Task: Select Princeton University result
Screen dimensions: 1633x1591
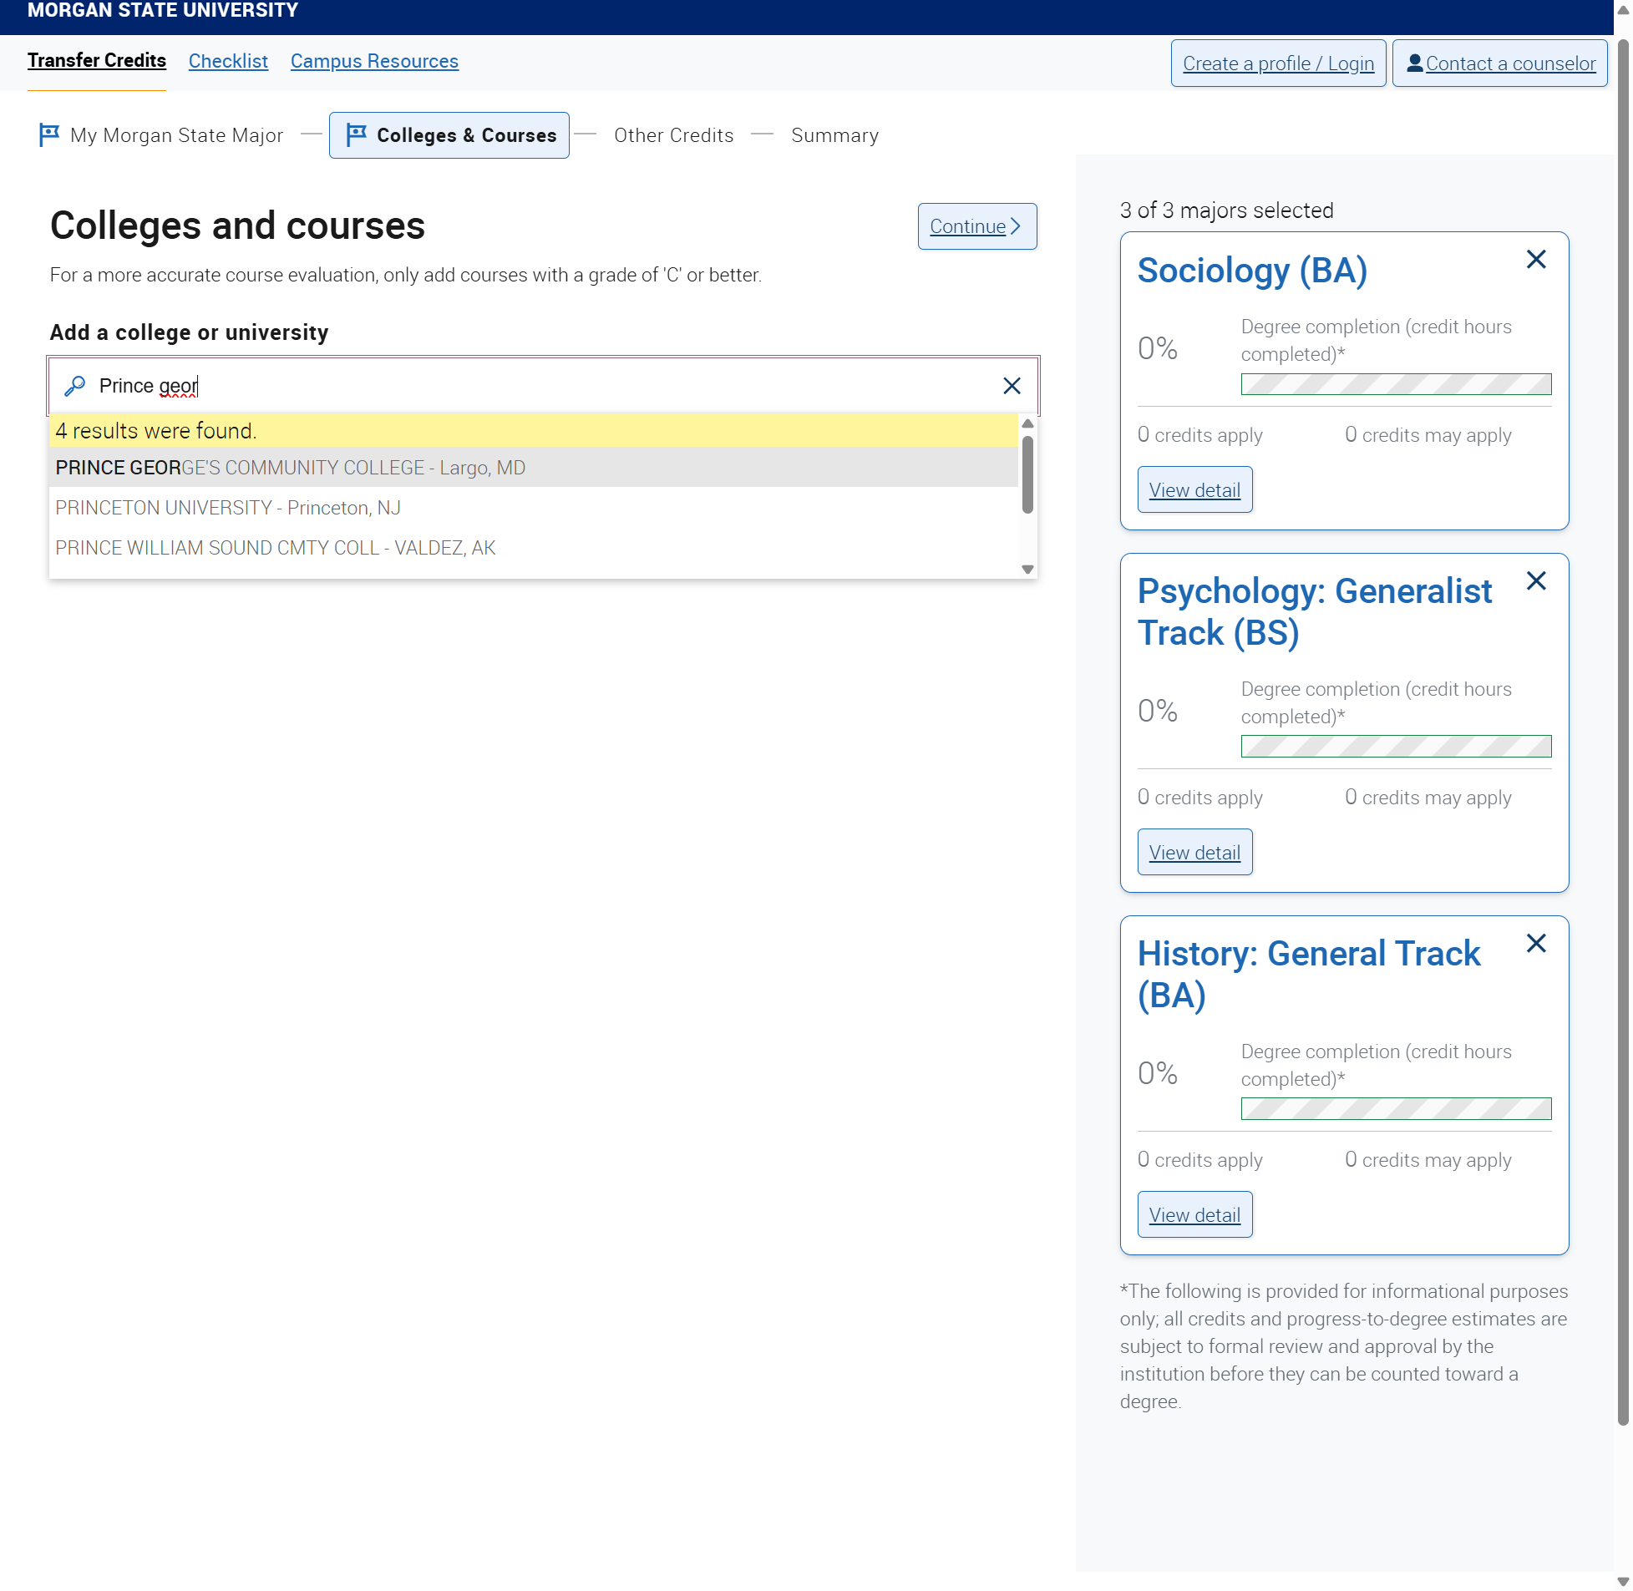Action: 533,507
